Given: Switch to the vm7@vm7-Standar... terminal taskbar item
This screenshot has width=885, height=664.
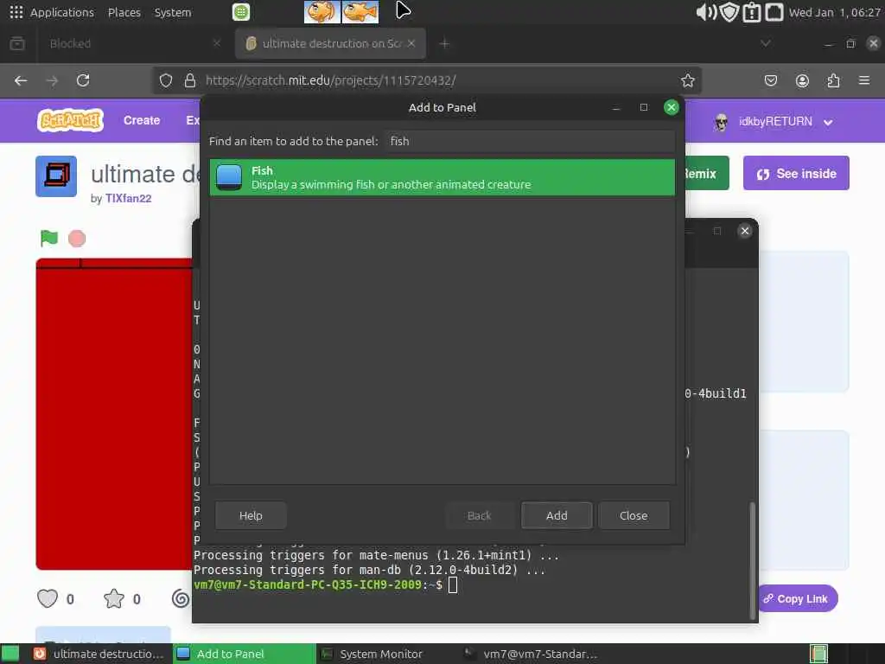Looking at the screenshot, I should [x=531, y=654].
